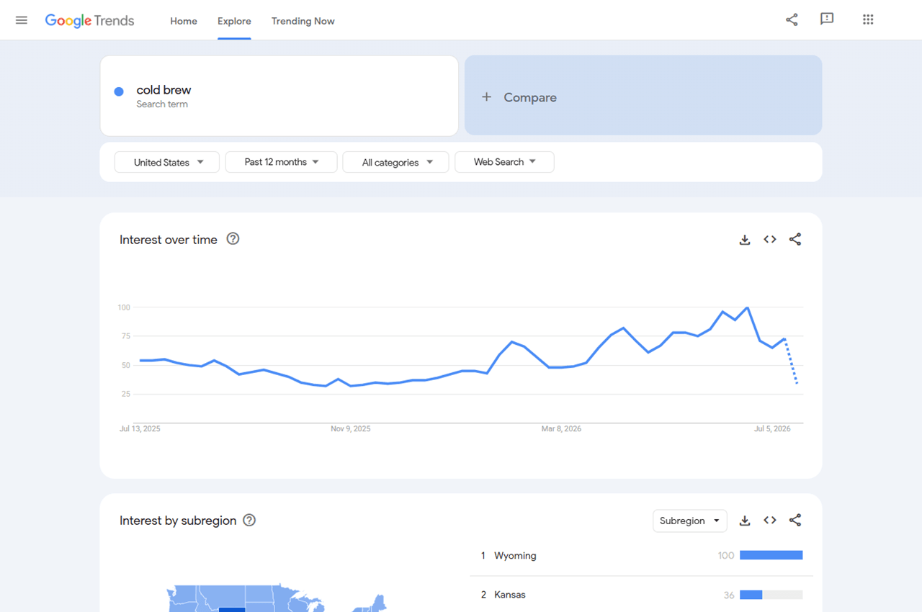922x612 pixels.
Task: Click the Interest by subregion heading
Action: [178, 521]
